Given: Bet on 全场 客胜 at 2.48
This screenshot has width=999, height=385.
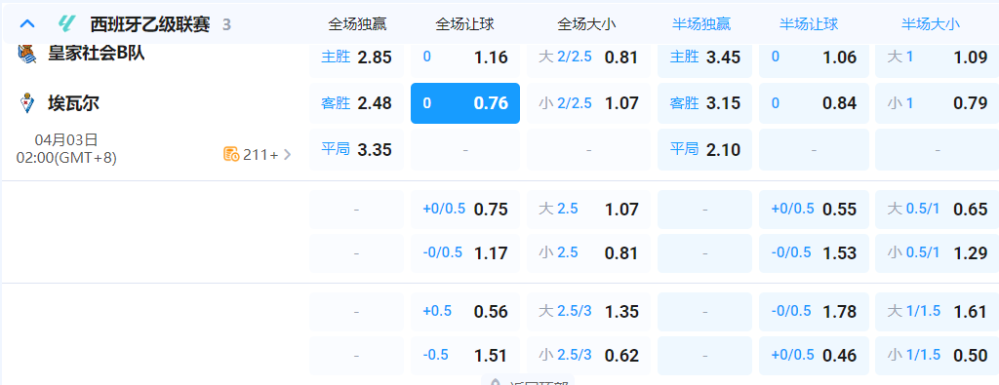Looking at the screenshot, I should (357, 103).
